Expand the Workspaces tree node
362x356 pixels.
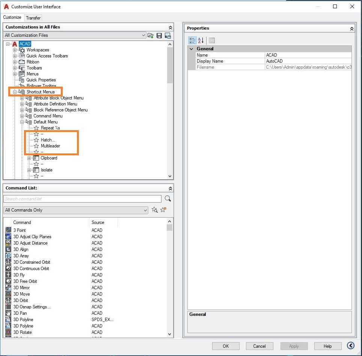(15, 50)
